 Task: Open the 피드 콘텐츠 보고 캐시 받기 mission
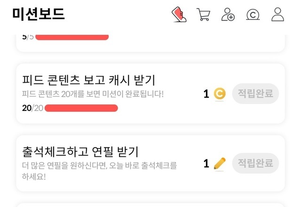(88, 80)
